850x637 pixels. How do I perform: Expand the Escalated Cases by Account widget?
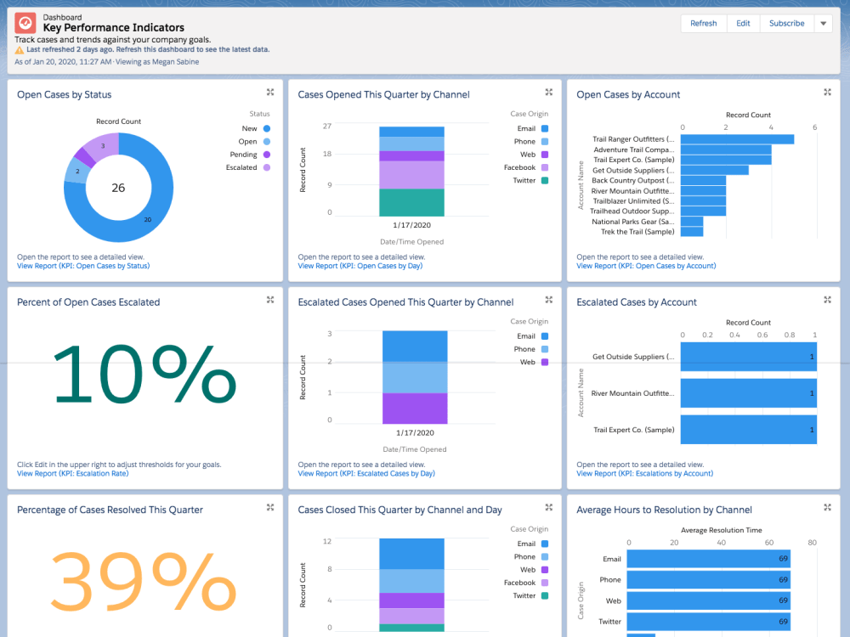pyautogui.click(x=827, y=299)
